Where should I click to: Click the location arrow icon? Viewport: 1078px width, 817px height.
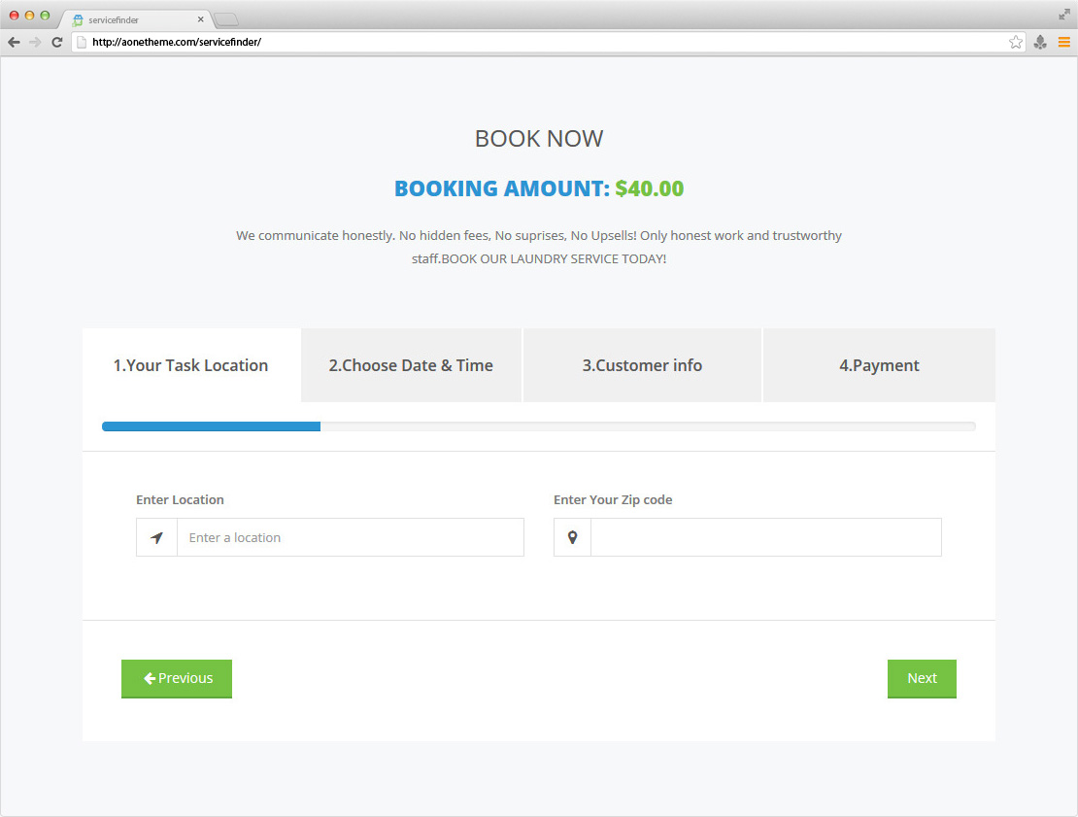tap(157, 537)
